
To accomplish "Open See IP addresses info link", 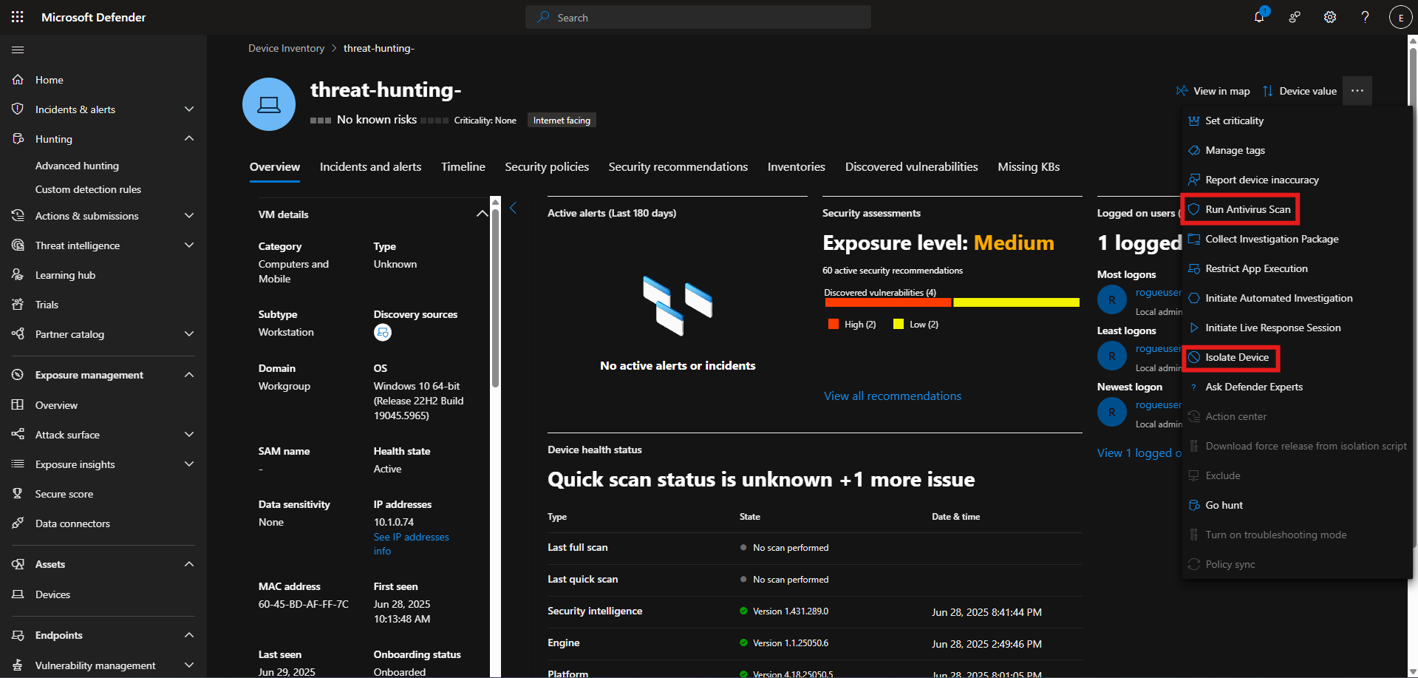I will pos(411,544).
